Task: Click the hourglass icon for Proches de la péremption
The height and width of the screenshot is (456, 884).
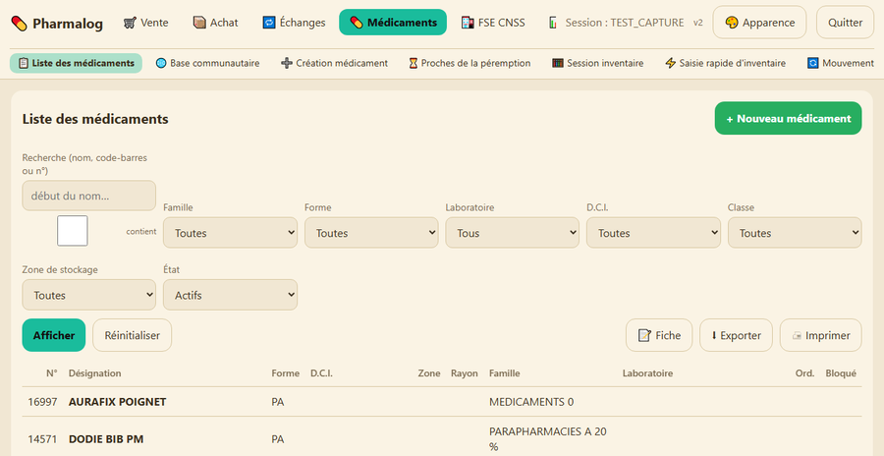Action: point(414,63)
